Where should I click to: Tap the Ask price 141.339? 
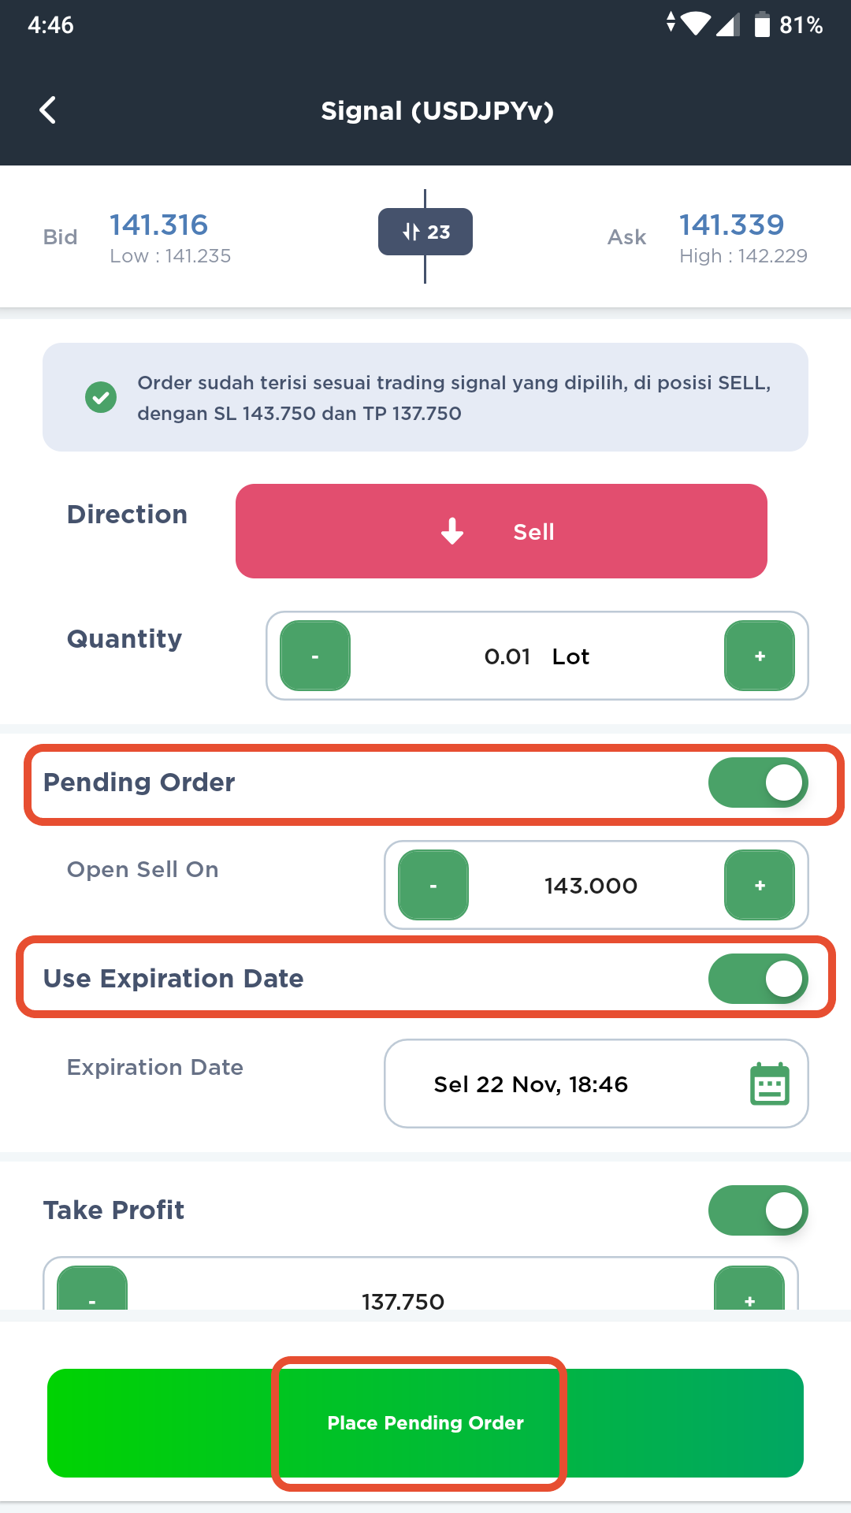[732, 225]
